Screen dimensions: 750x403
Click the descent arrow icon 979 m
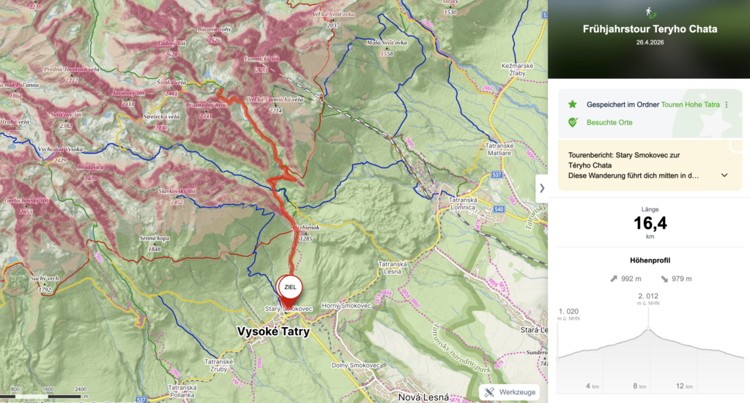(x=664, y=279)
